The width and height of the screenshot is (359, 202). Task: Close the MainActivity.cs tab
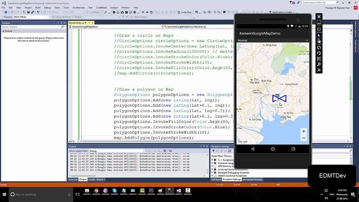tap(93, 22)
